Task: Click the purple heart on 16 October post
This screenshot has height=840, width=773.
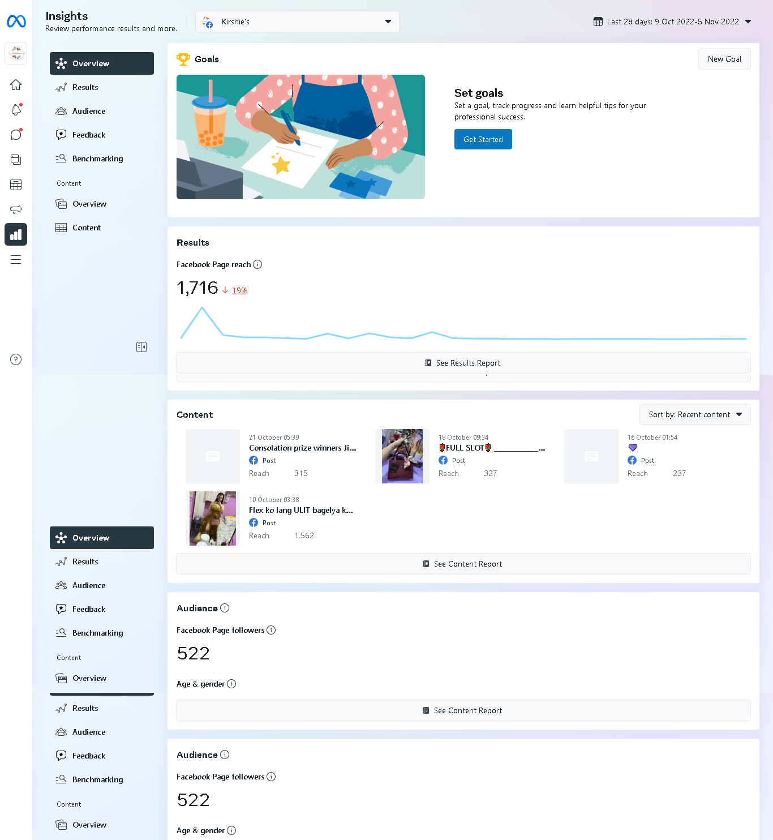Action: pyautogui.click(x=633, y=448)
